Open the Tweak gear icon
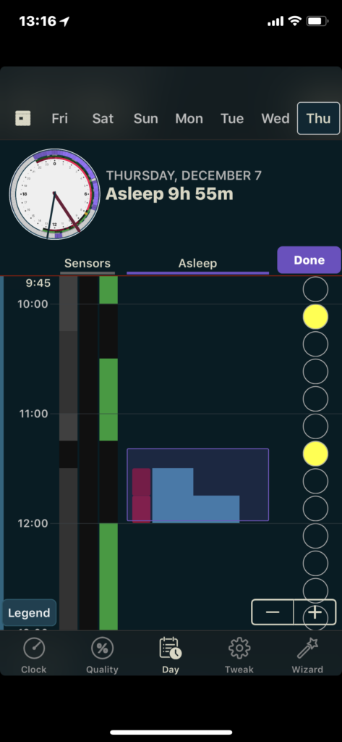Viewport: 342px width, 742px height. 239,648
